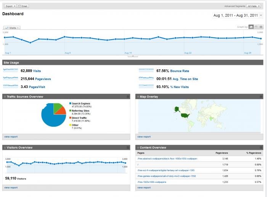
Task: Open the Bounce Rate report link
Action: click(180, 71)
